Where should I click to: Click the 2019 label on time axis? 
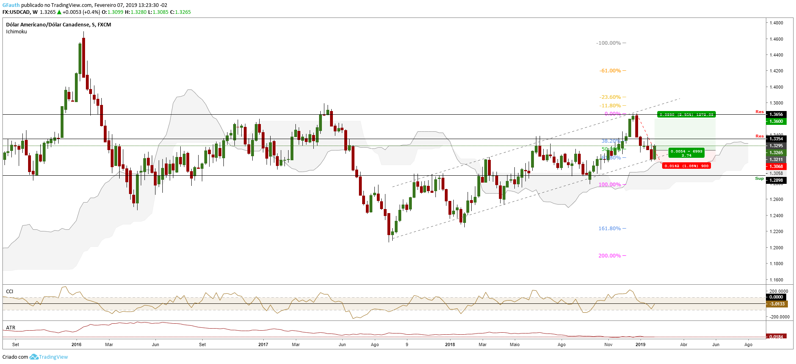(641, 344)
